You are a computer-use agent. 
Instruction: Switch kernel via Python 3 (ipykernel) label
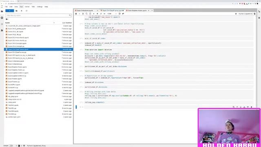tap(246, 13)
